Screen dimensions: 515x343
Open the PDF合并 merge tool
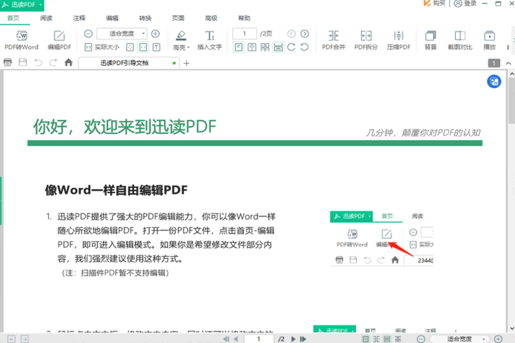(333, 40)
